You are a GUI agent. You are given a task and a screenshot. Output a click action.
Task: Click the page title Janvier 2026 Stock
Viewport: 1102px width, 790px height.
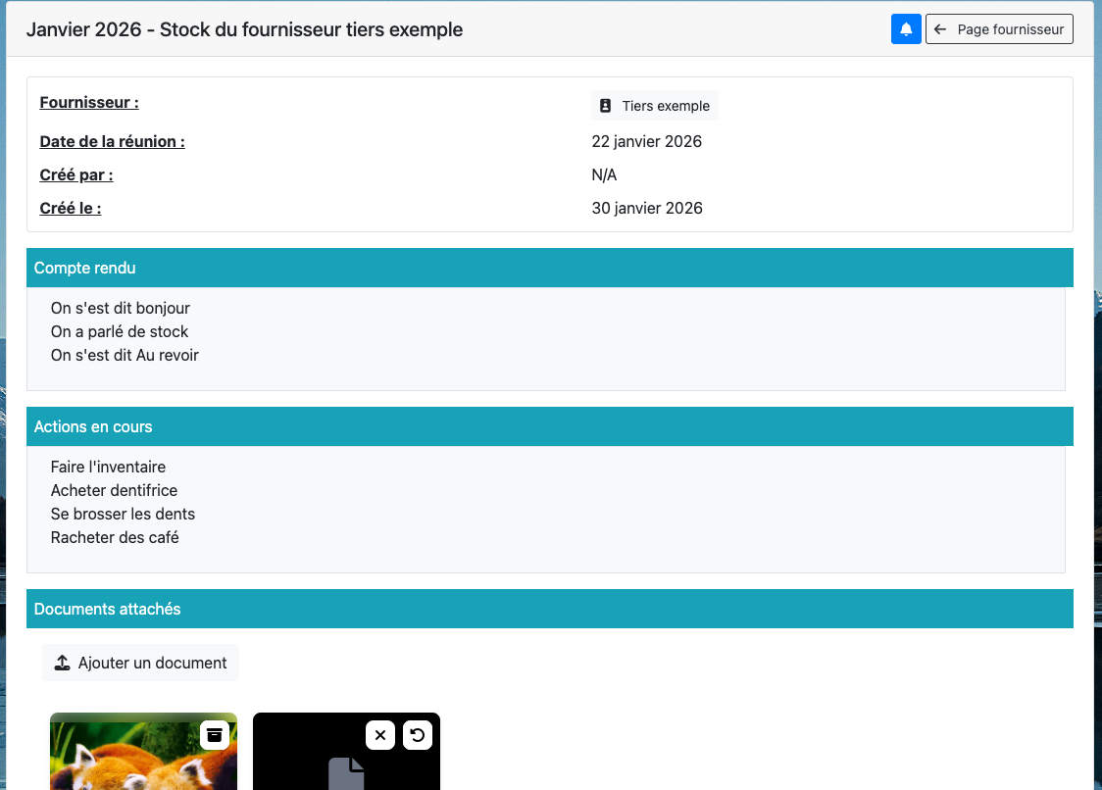tap(244, 29)
